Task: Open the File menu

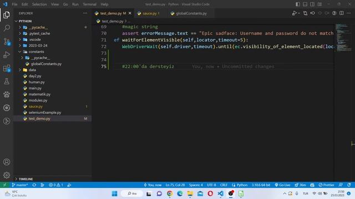Action: tap(14, 4)
